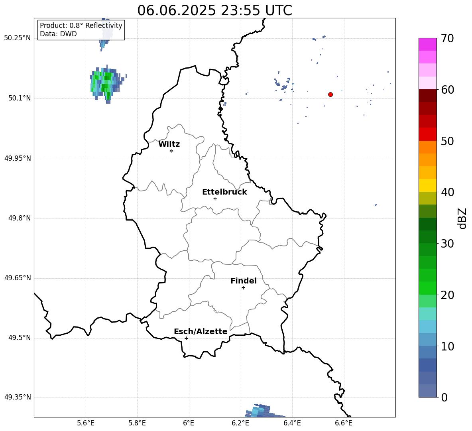The image size is (472, 431).
Task: Click the yellow colorbar segment above 40
Action: click(x=427, y=185)
